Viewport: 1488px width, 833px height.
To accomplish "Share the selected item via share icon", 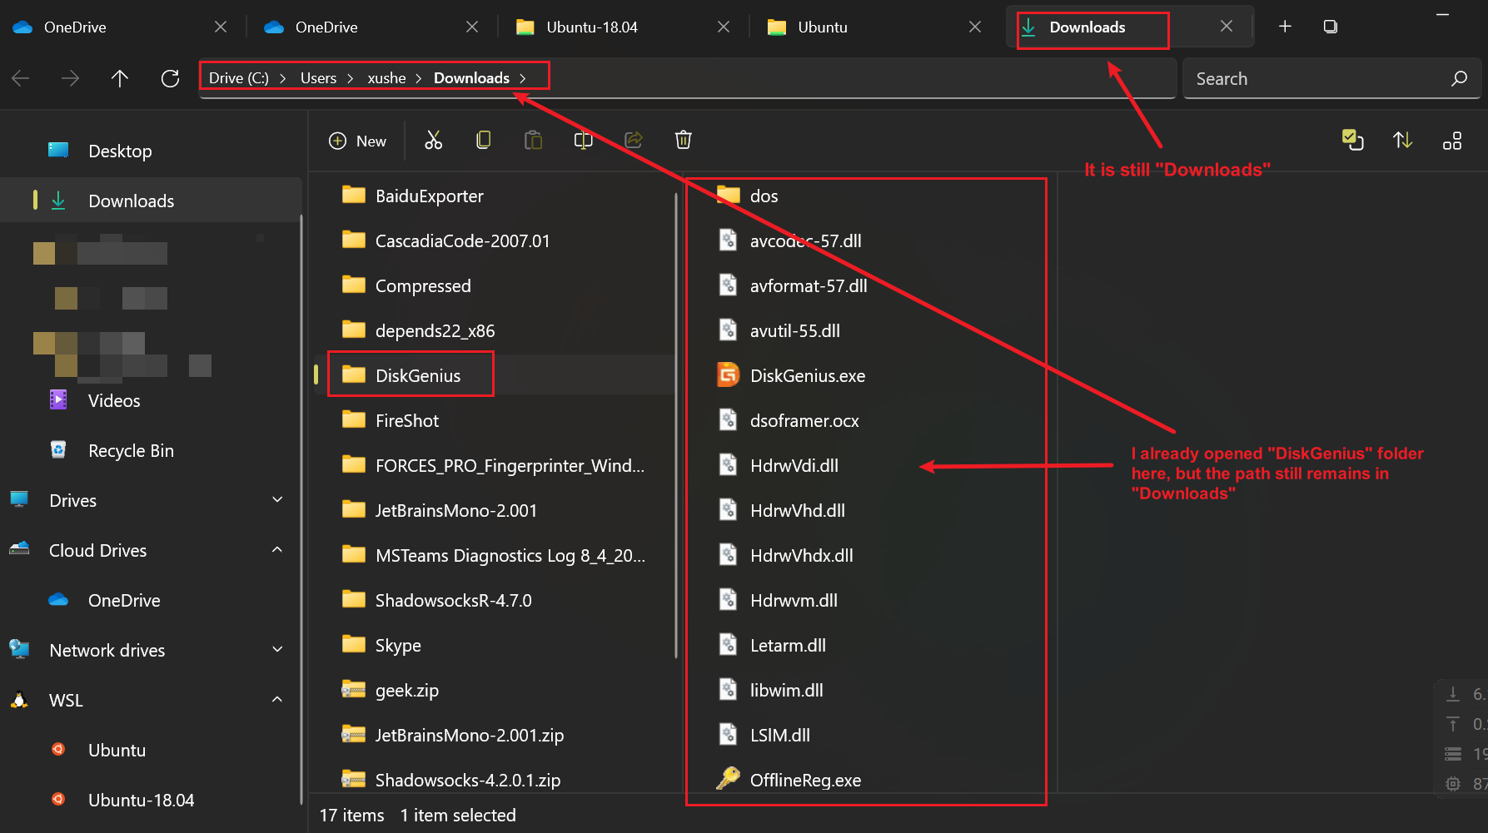I will [x=633, y=140].
